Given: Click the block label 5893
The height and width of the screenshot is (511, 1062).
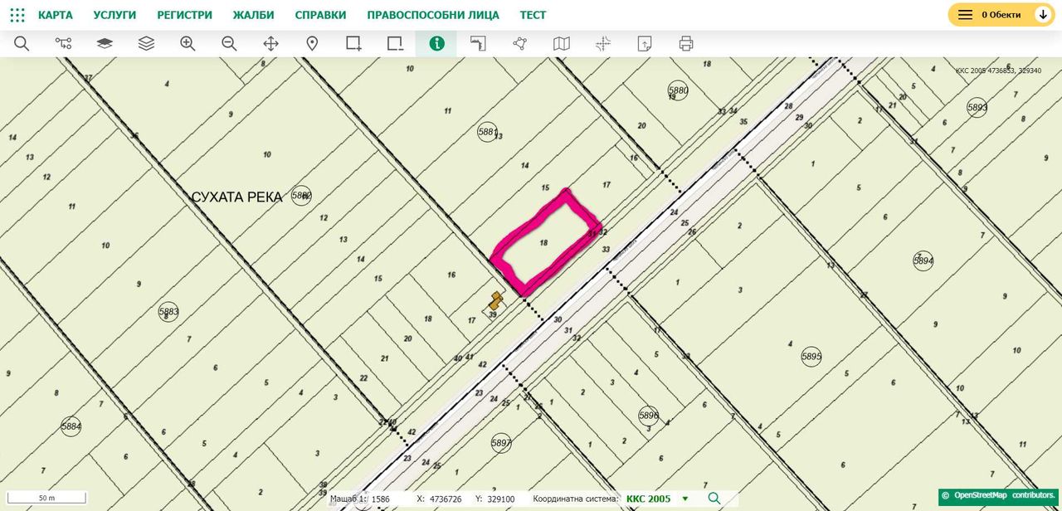Looking at the screenshot, I should [977, 107].
